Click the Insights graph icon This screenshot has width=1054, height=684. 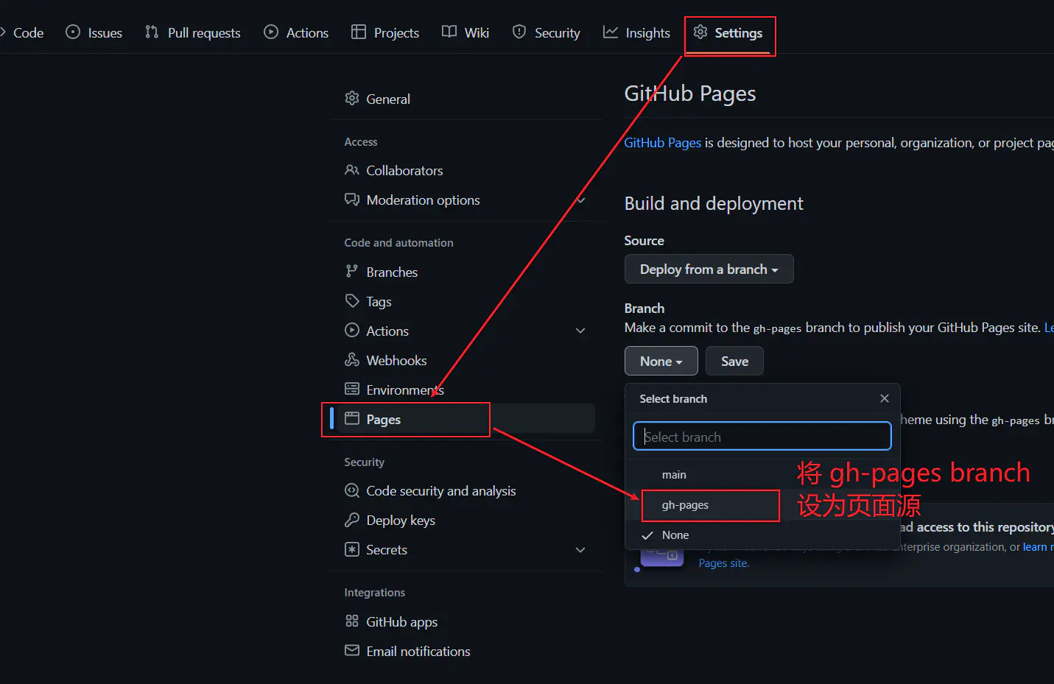point(611,32)
